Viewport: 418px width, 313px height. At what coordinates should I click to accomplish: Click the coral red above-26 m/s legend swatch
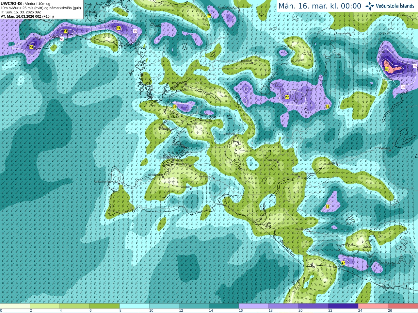click(403, 306)
